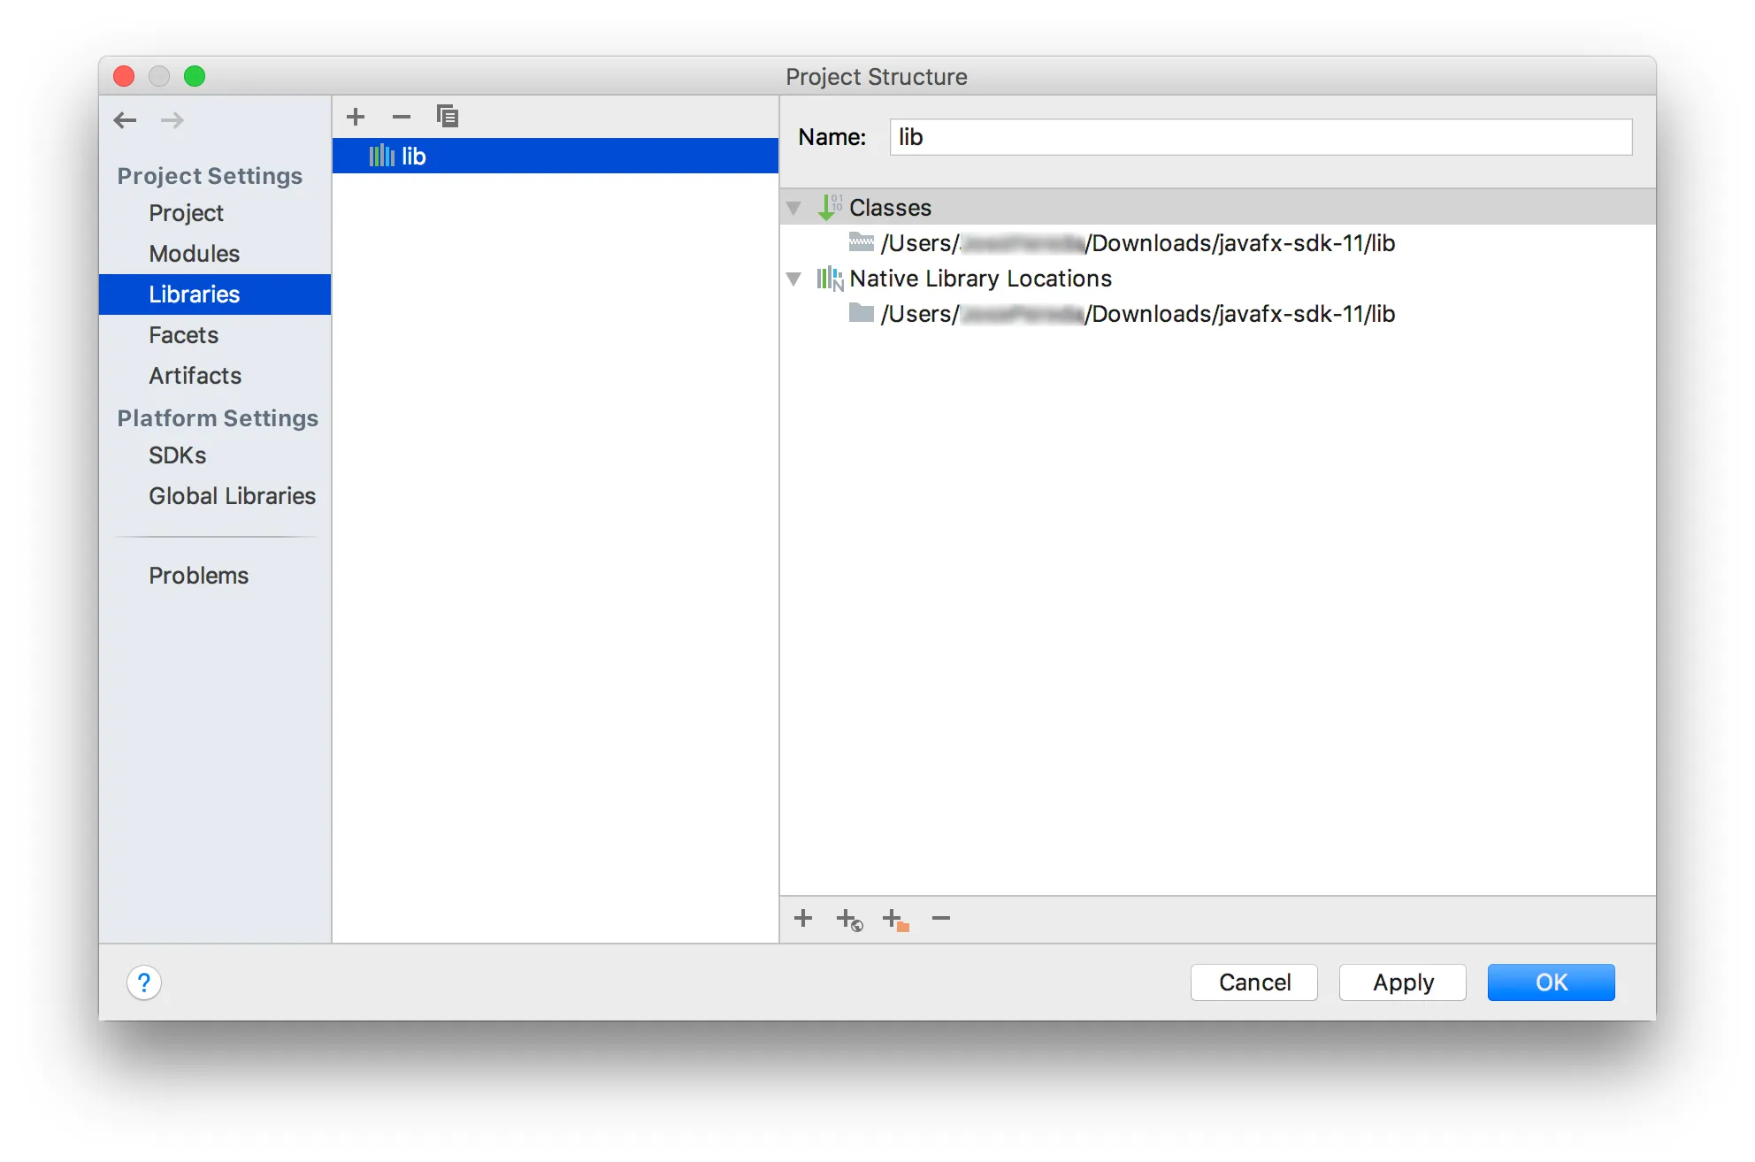Click the copy library icon
This screenshot has width=1755, height=1162.
pyautogui.click(x=448, y=117)
